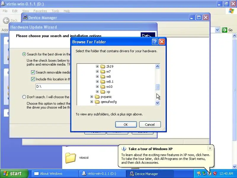Click the folder tree scrollbar thumb
Viewport: 237px width, 178px height.
coord(157,87)
